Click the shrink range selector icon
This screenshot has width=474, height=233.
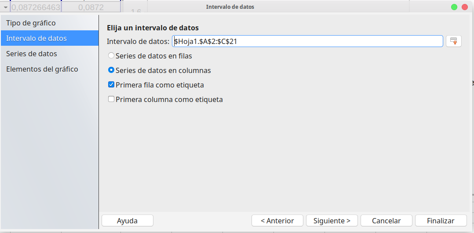[x=454, y=41]
